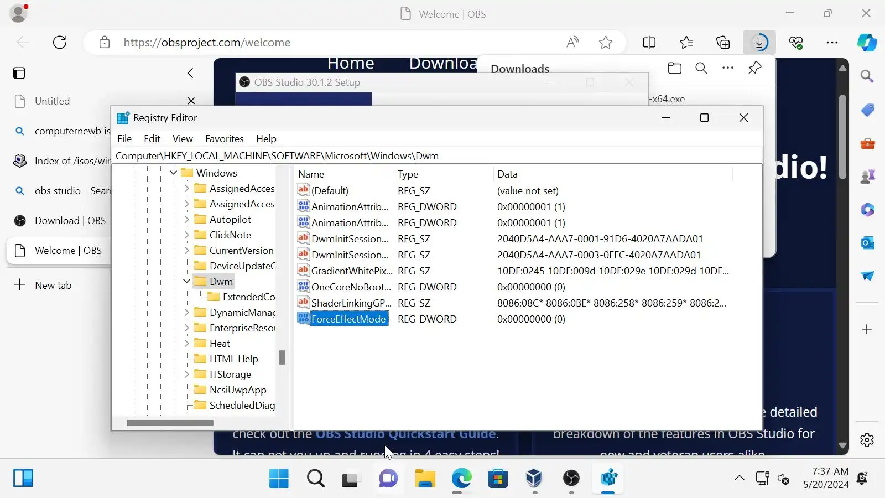The width and height of the screenshot is (885, 498).
Task: Close the Untitled tab
Action: point(191,101)
